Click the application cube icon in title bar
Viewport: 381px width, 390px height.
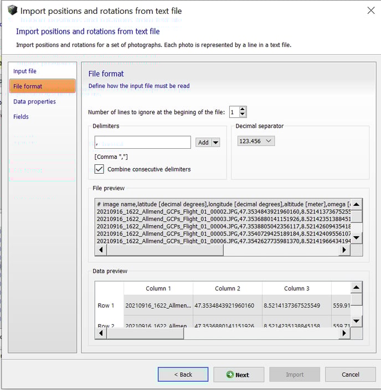12,10
